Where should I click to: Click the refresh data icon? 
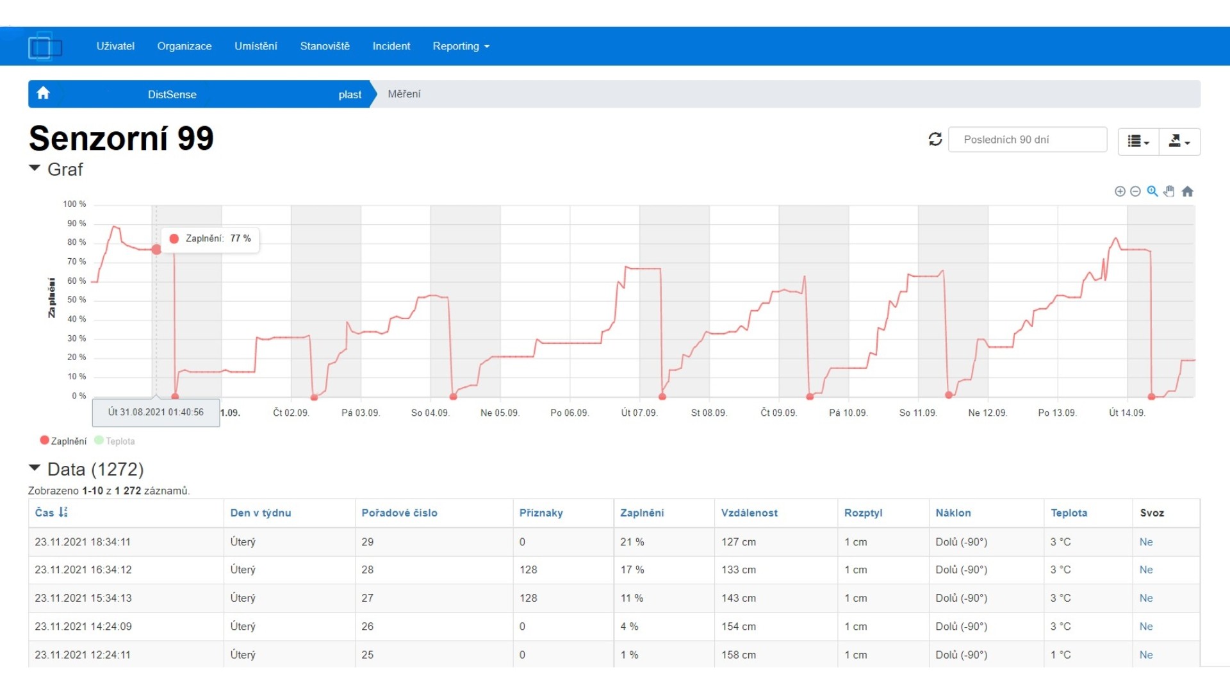pos(935,139)
